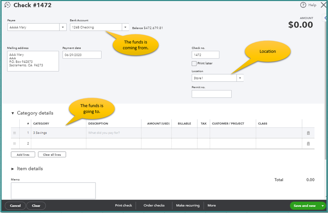This screenshot has height=213, width=328.
Task: Click the empty category cell in row 2
Action: [x=58, y=144]
